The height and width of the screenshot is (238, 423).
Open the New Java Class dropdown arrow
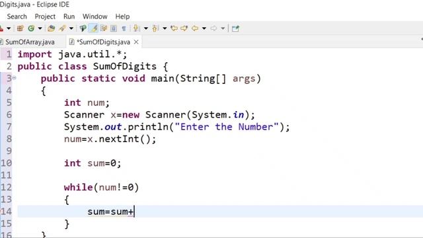click(40, 28)
